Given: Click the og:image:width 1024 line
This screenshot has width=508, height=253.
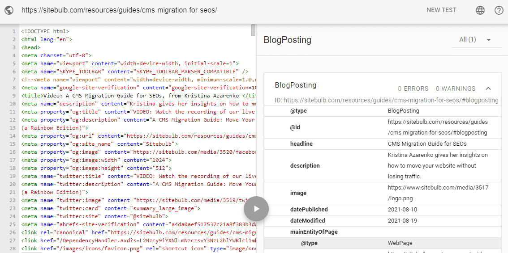Looking at the screenshot, I should click(96, 160).
